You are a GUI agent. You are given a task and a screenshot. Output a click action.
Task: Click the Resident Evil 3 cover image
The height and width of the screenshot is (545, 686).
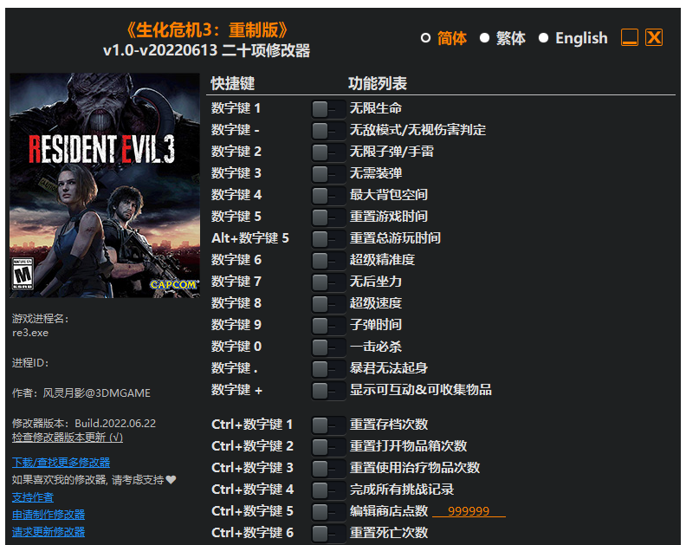pos(105,185)
